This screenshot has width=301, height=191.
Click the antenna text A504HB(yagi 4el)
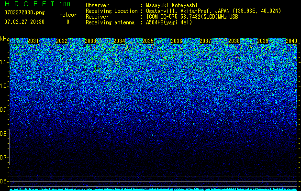pos(169,22)
